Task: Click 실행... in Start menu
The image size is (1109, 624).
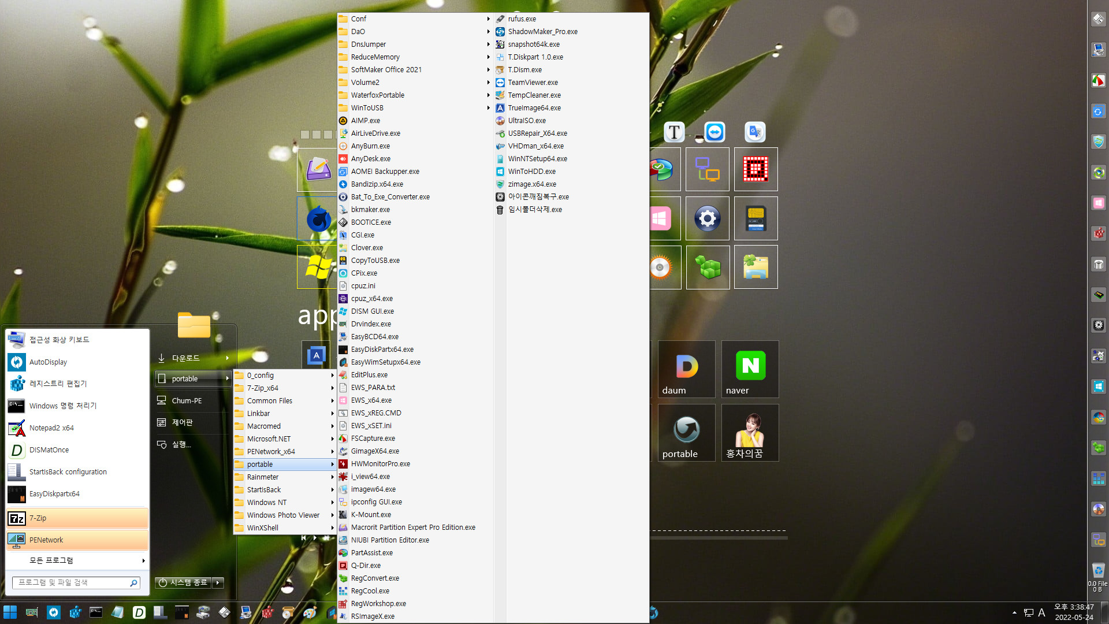Action: (x=193, y=444)
